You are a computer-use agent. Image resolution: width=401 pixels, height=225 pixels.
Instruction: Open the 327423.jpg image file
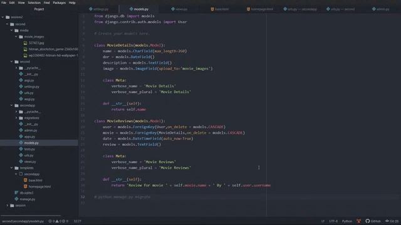tap(36, 43)
